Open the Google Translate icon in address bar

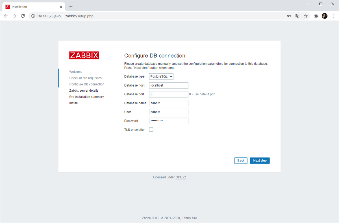point(297,16)
